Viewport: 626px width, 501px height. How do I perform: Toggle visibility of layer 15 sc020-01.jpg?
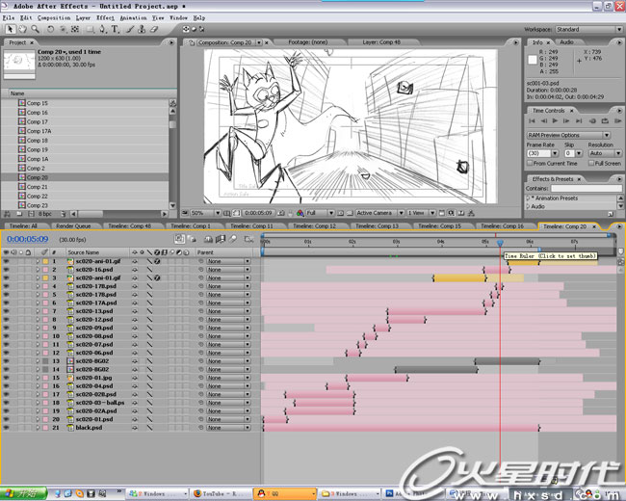[x=6, y=378]
